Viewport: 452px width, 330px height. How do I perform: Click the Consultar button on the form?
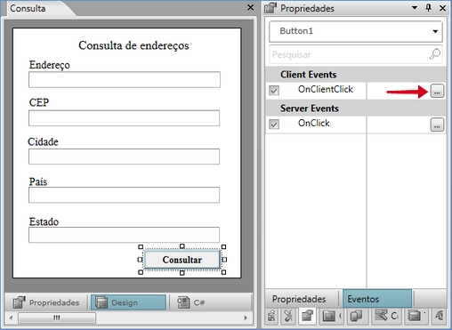tap(182, 260)
